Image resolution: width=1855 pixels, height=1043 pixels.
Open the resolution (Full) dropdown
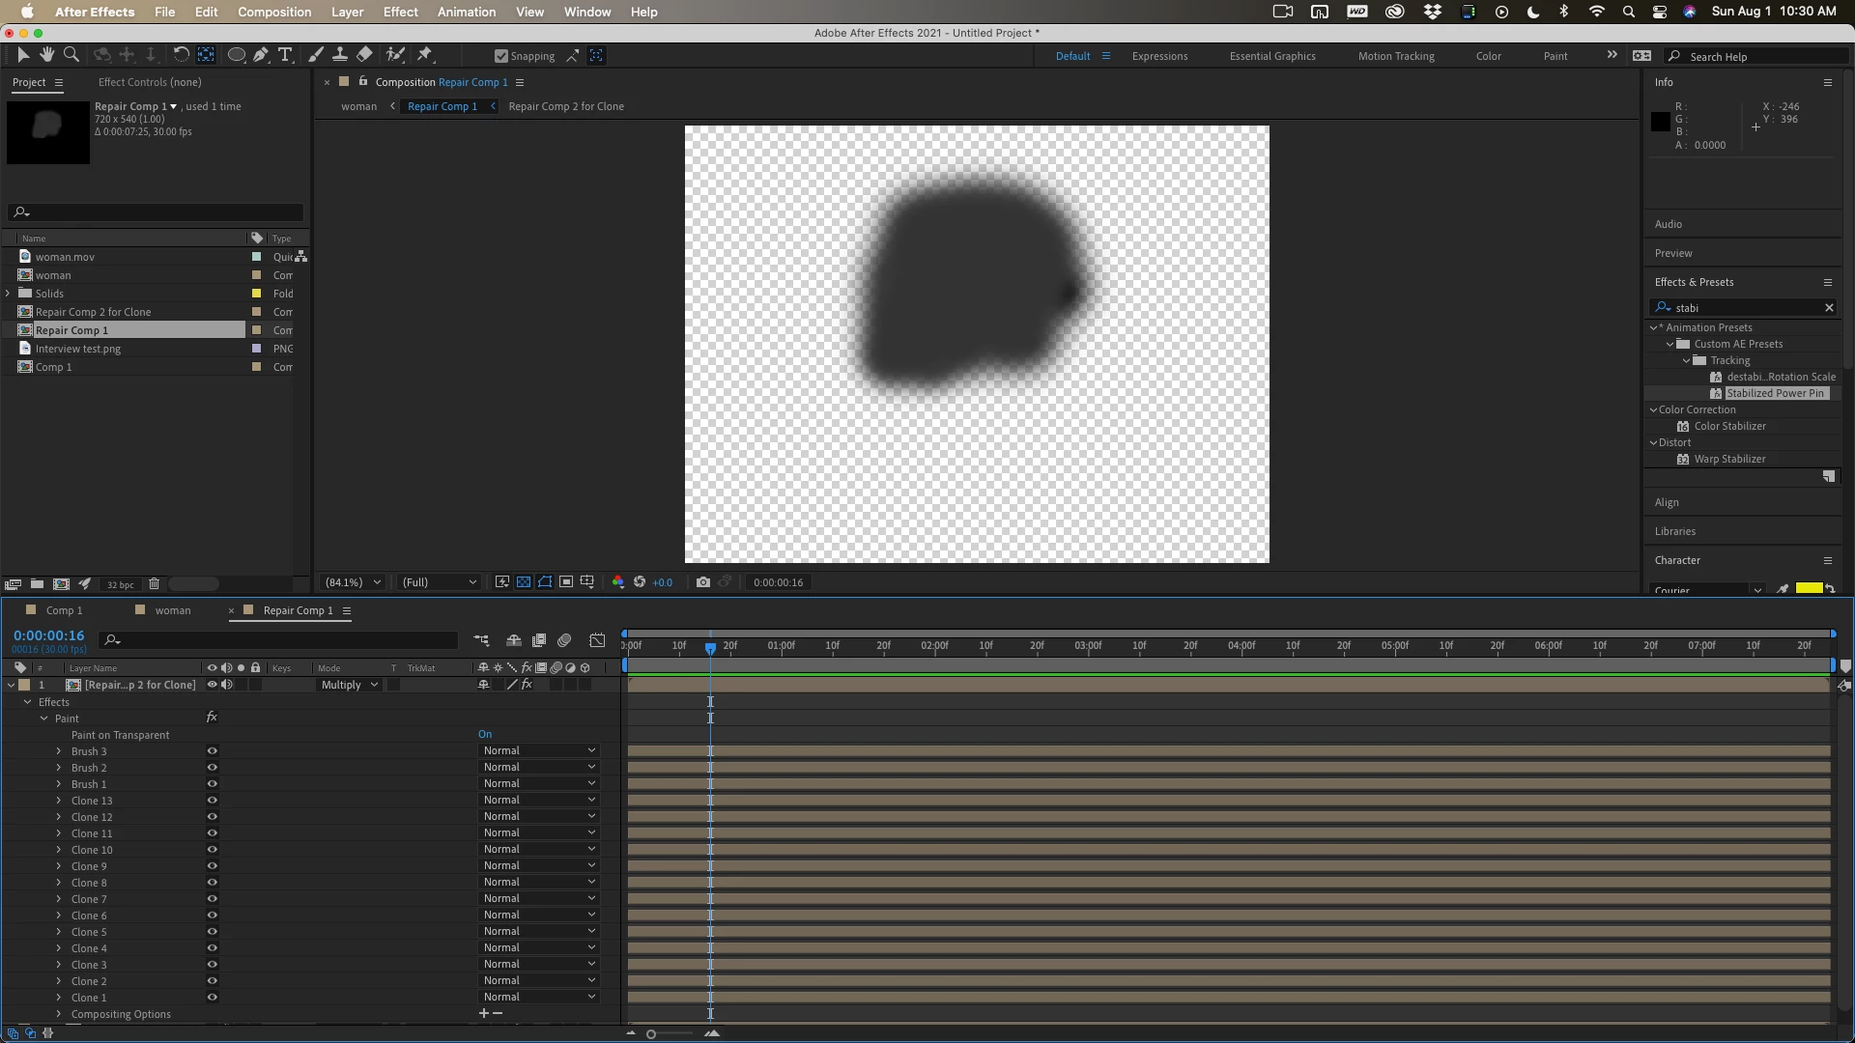(x=440, y=582)
